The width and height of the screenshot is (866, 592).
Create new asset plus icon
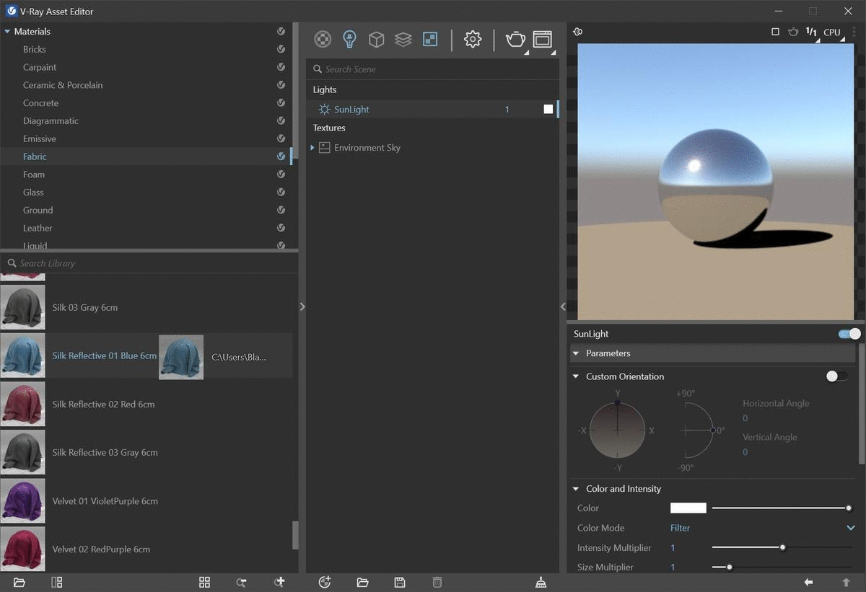tap(325, 582)
